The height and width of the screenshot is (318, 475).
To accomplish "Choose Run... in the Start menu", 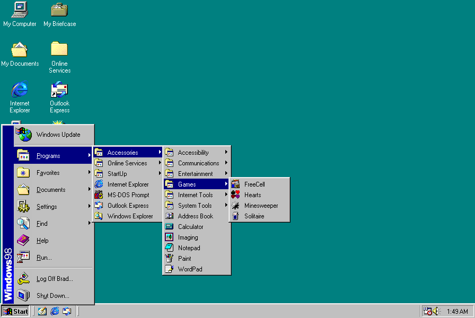I will [54, 258].
